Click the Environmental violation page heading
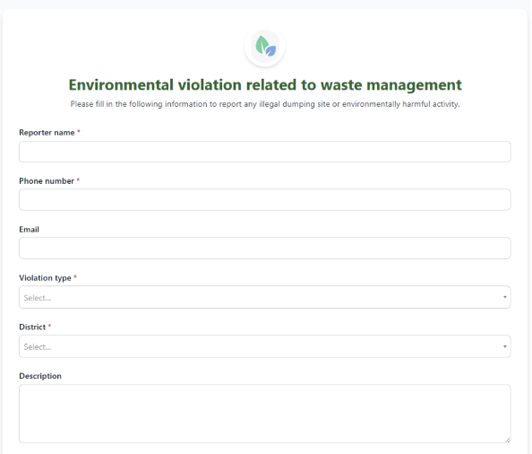This screenshot has height=454, width=532. click(x=265, y=85)
